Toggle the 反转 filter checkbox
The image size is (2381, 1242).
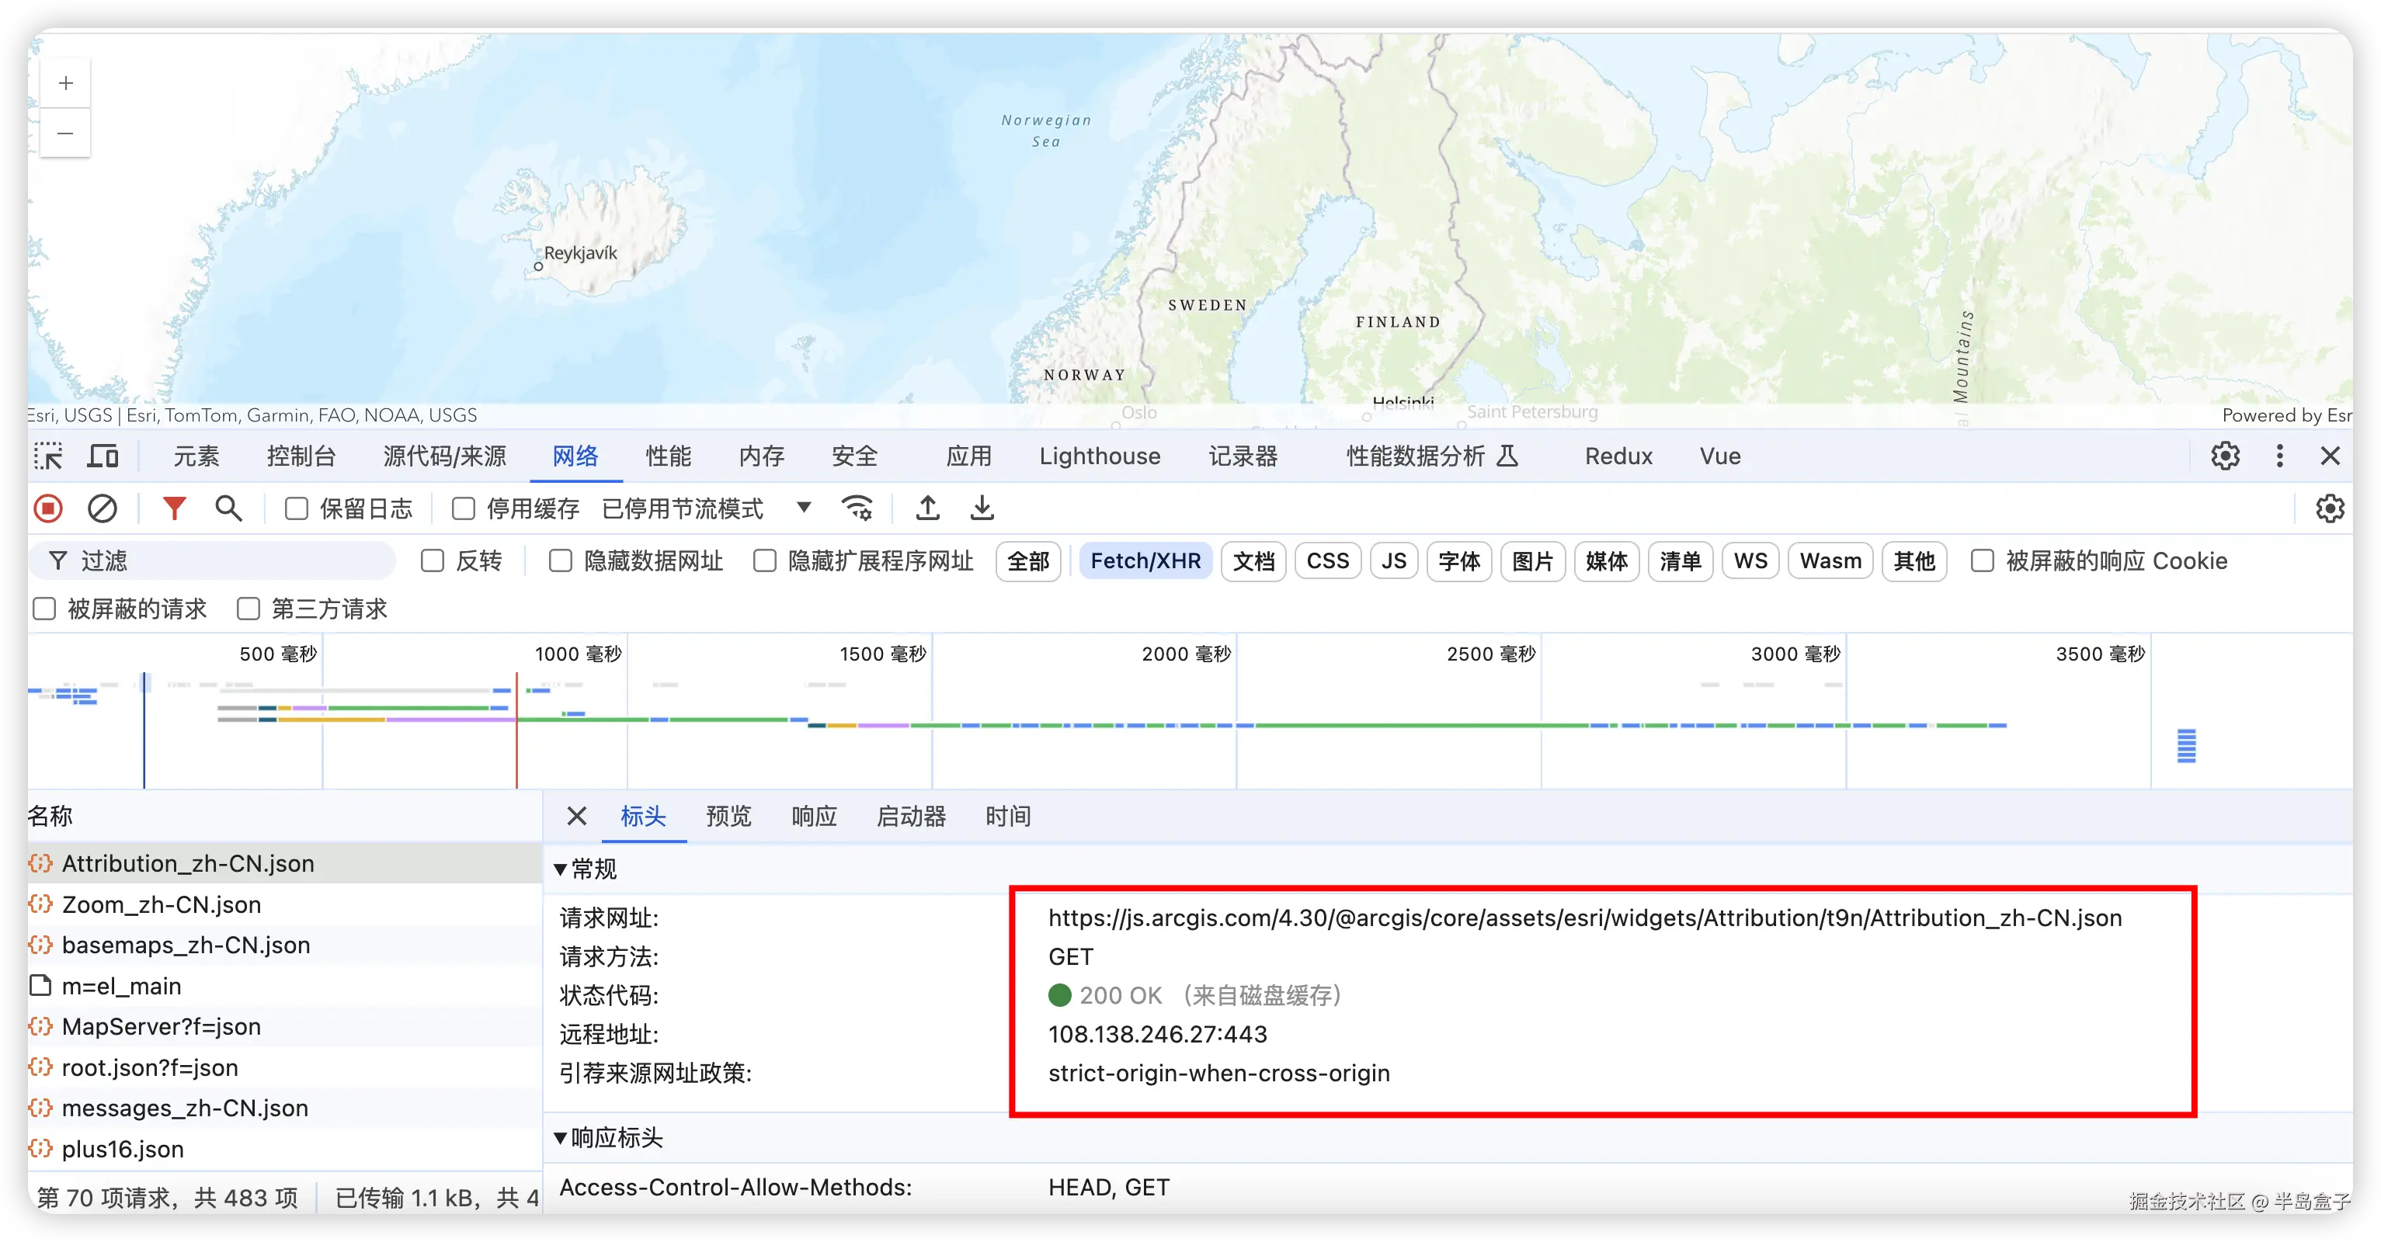[x=433, y=561]
